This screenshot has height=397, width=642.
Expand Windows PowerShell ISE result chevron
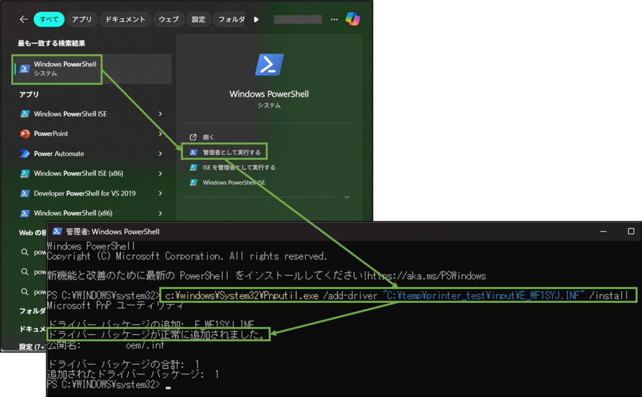pos(160,114)
